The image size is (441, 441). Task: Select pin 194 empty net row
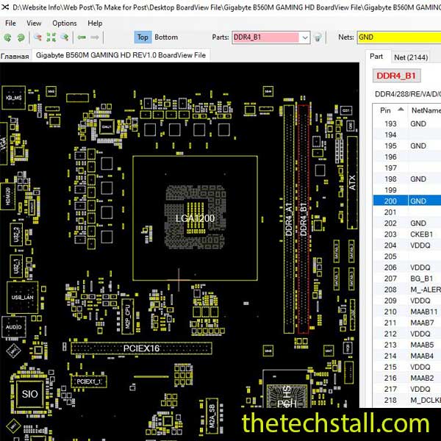tap(407, 135)
